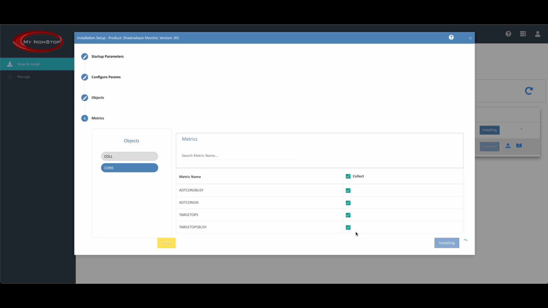Viewport: 548px width, 308px height.
Task: Open the top bar help icon
Action: [508, 34]
